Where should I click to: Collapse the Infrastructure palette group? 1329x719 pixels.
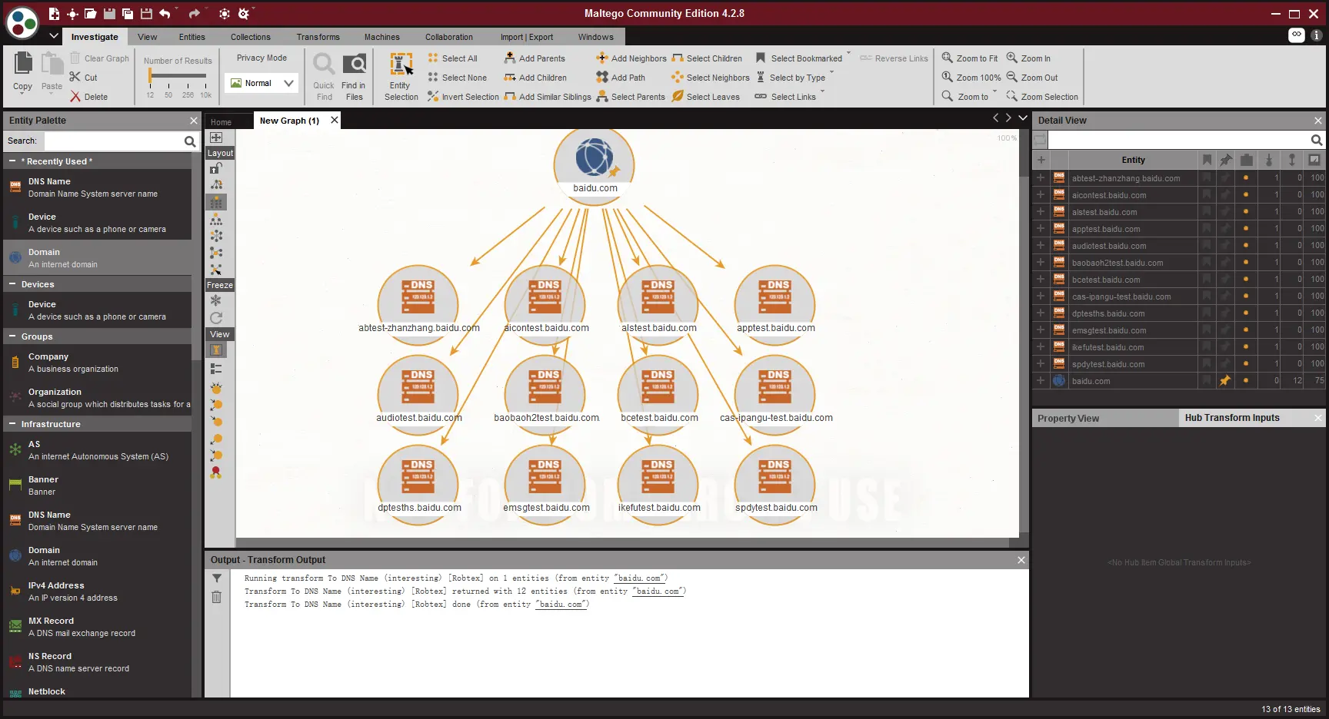(12, 424)
